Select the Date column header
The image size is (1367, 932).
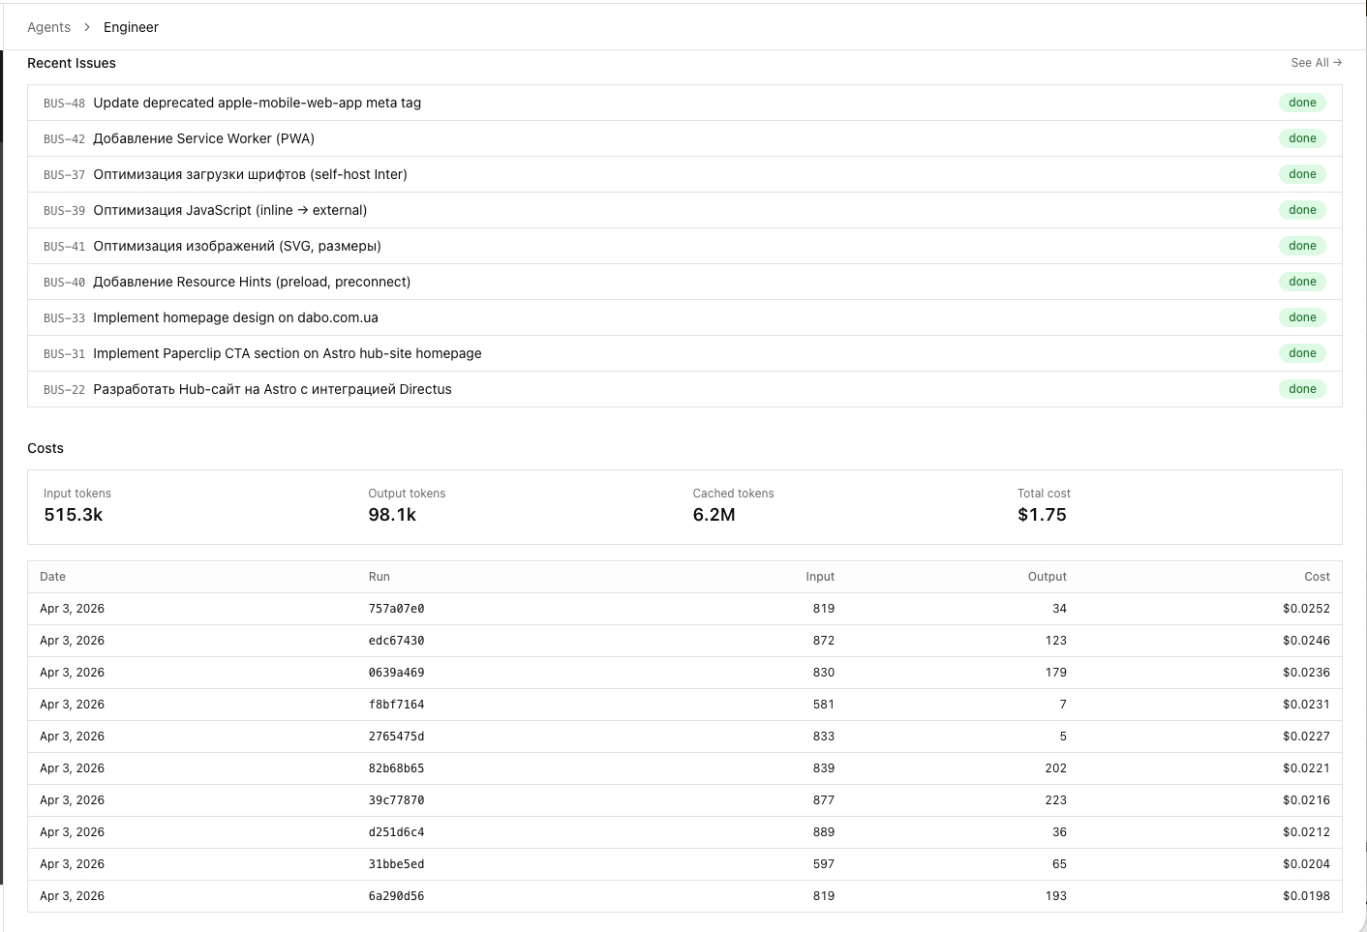coord(52,576)
